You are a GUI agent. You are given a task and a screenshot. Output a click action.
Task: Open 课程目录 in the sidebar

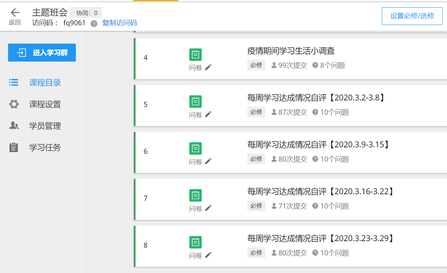(x=45, y=83)
